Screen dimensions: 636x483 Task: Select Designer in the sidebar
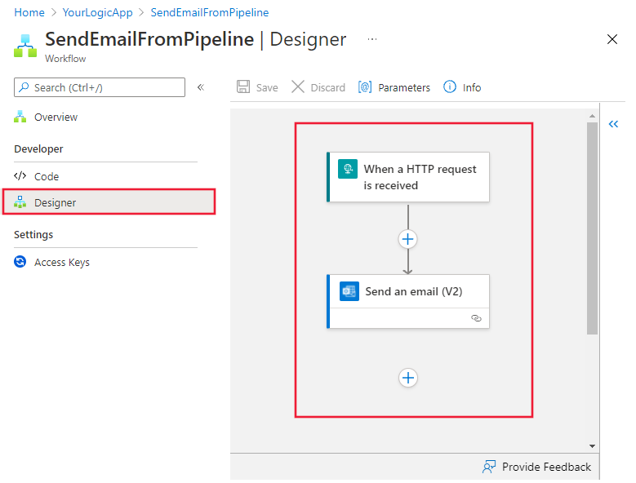(x=55, y=202)
